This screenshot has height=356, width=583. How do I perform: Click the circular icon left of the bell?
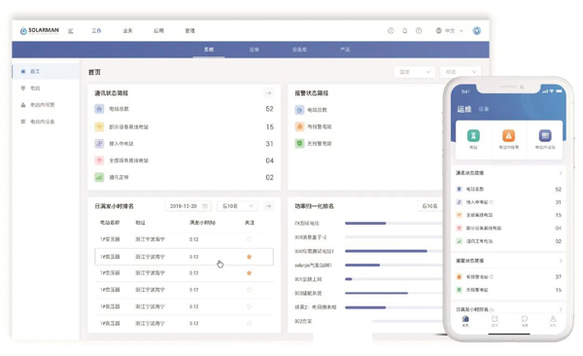tap(391, 30)
